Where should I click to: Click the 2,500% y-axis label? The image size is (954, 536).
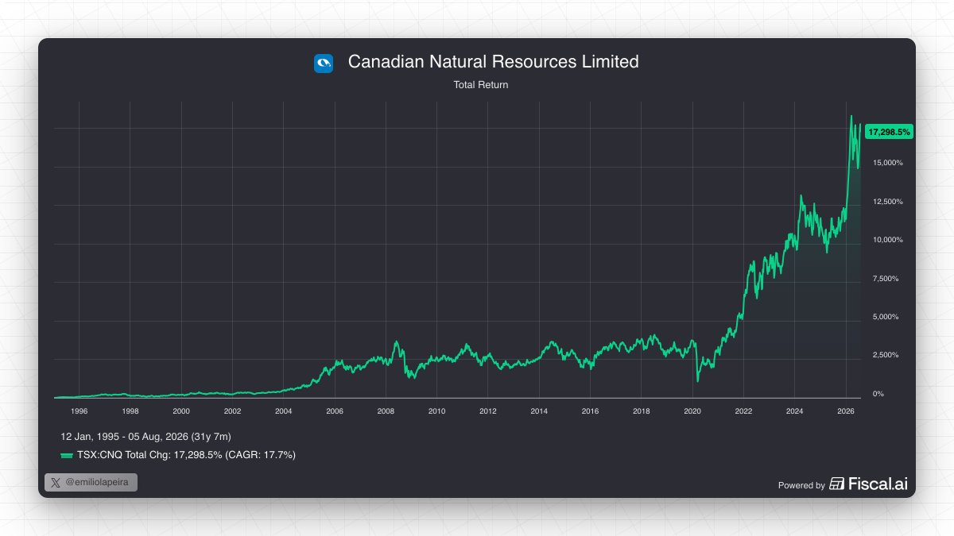(x=886, y=355)
